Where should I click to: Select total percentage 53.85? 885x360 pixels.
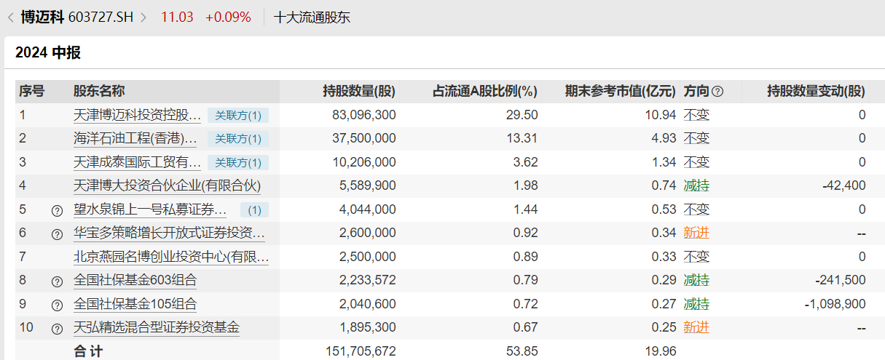point(522,352)
